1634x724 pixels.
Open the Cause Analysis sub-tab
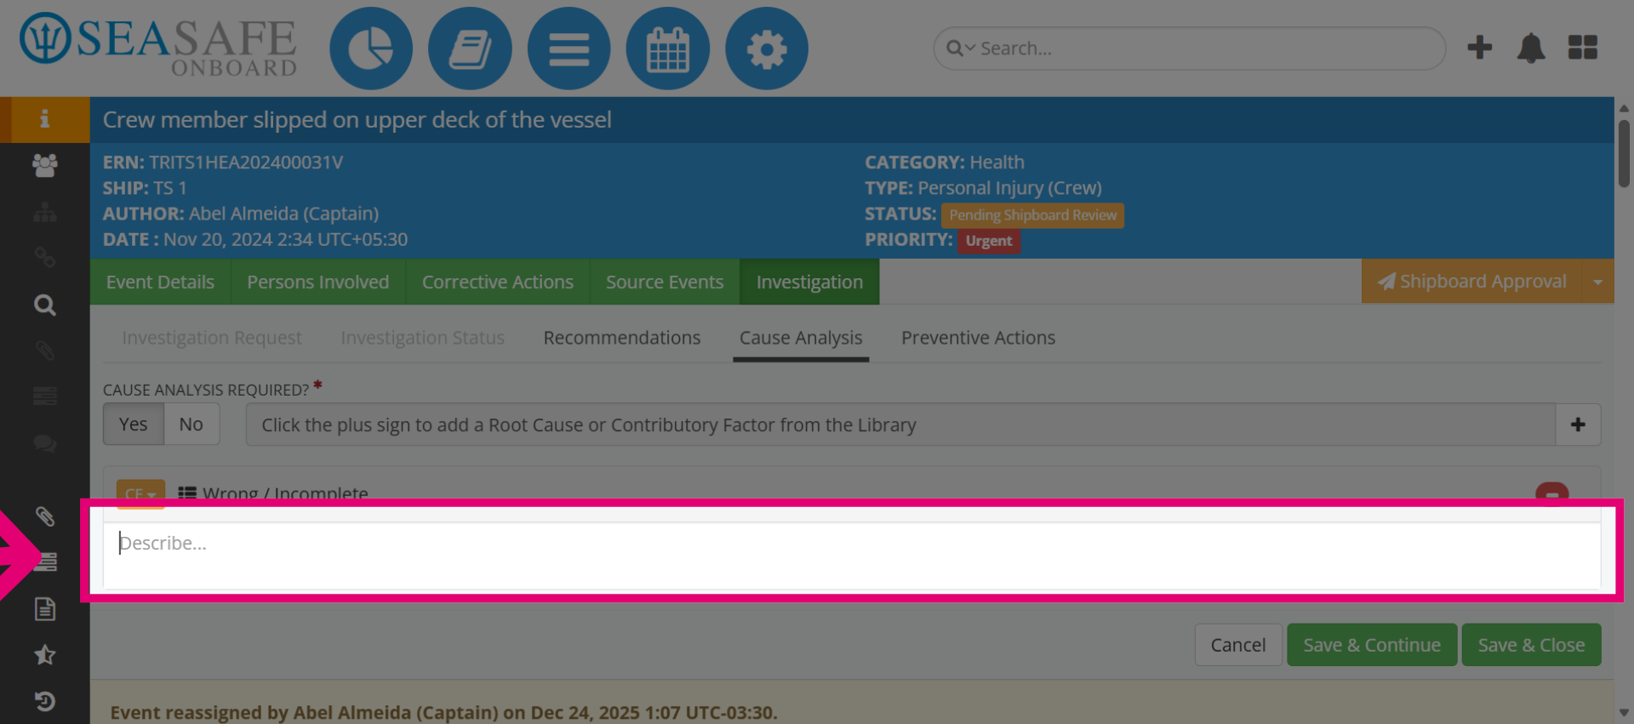coord(801,338)
